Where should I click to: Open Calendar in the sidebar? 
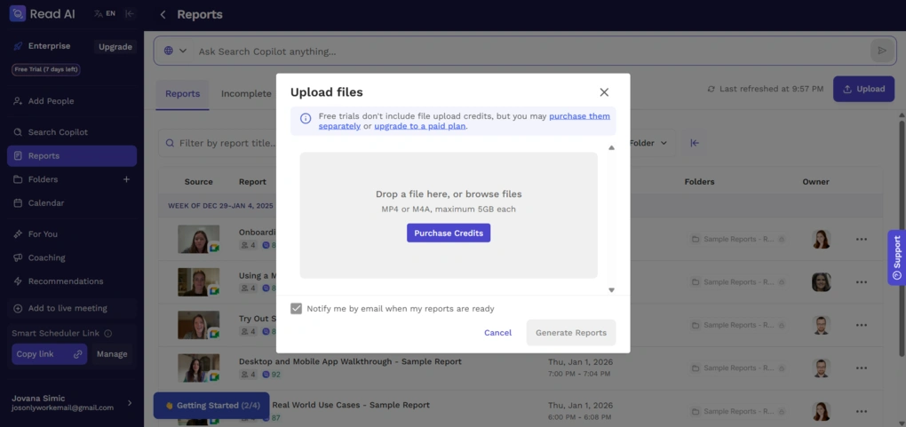[x=72, y=203]
